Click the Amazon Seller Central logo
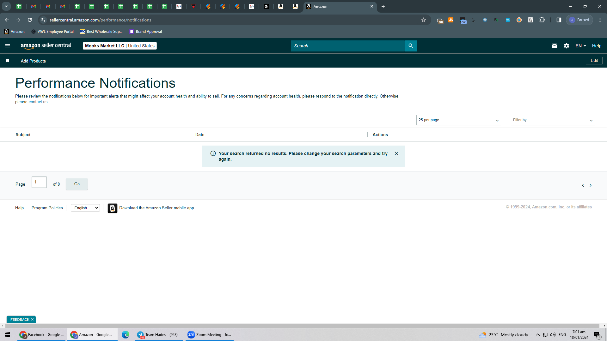This screenshot has width=607, height=341. (46, 46)
